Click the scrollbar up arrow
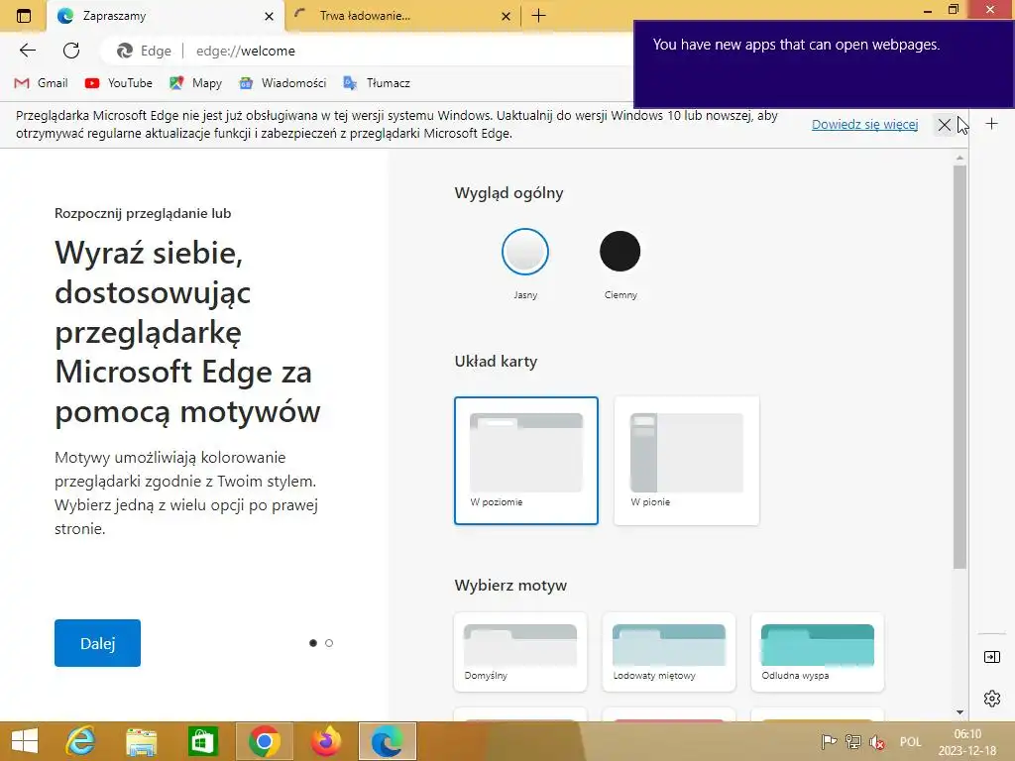 point(959,158)
